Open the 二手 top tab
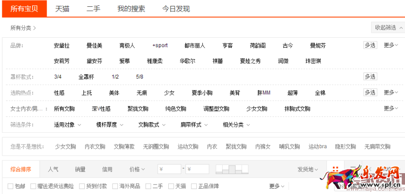The width and height of the screenshot is (405, 194). pyautogui.click(x=93, y=9)
